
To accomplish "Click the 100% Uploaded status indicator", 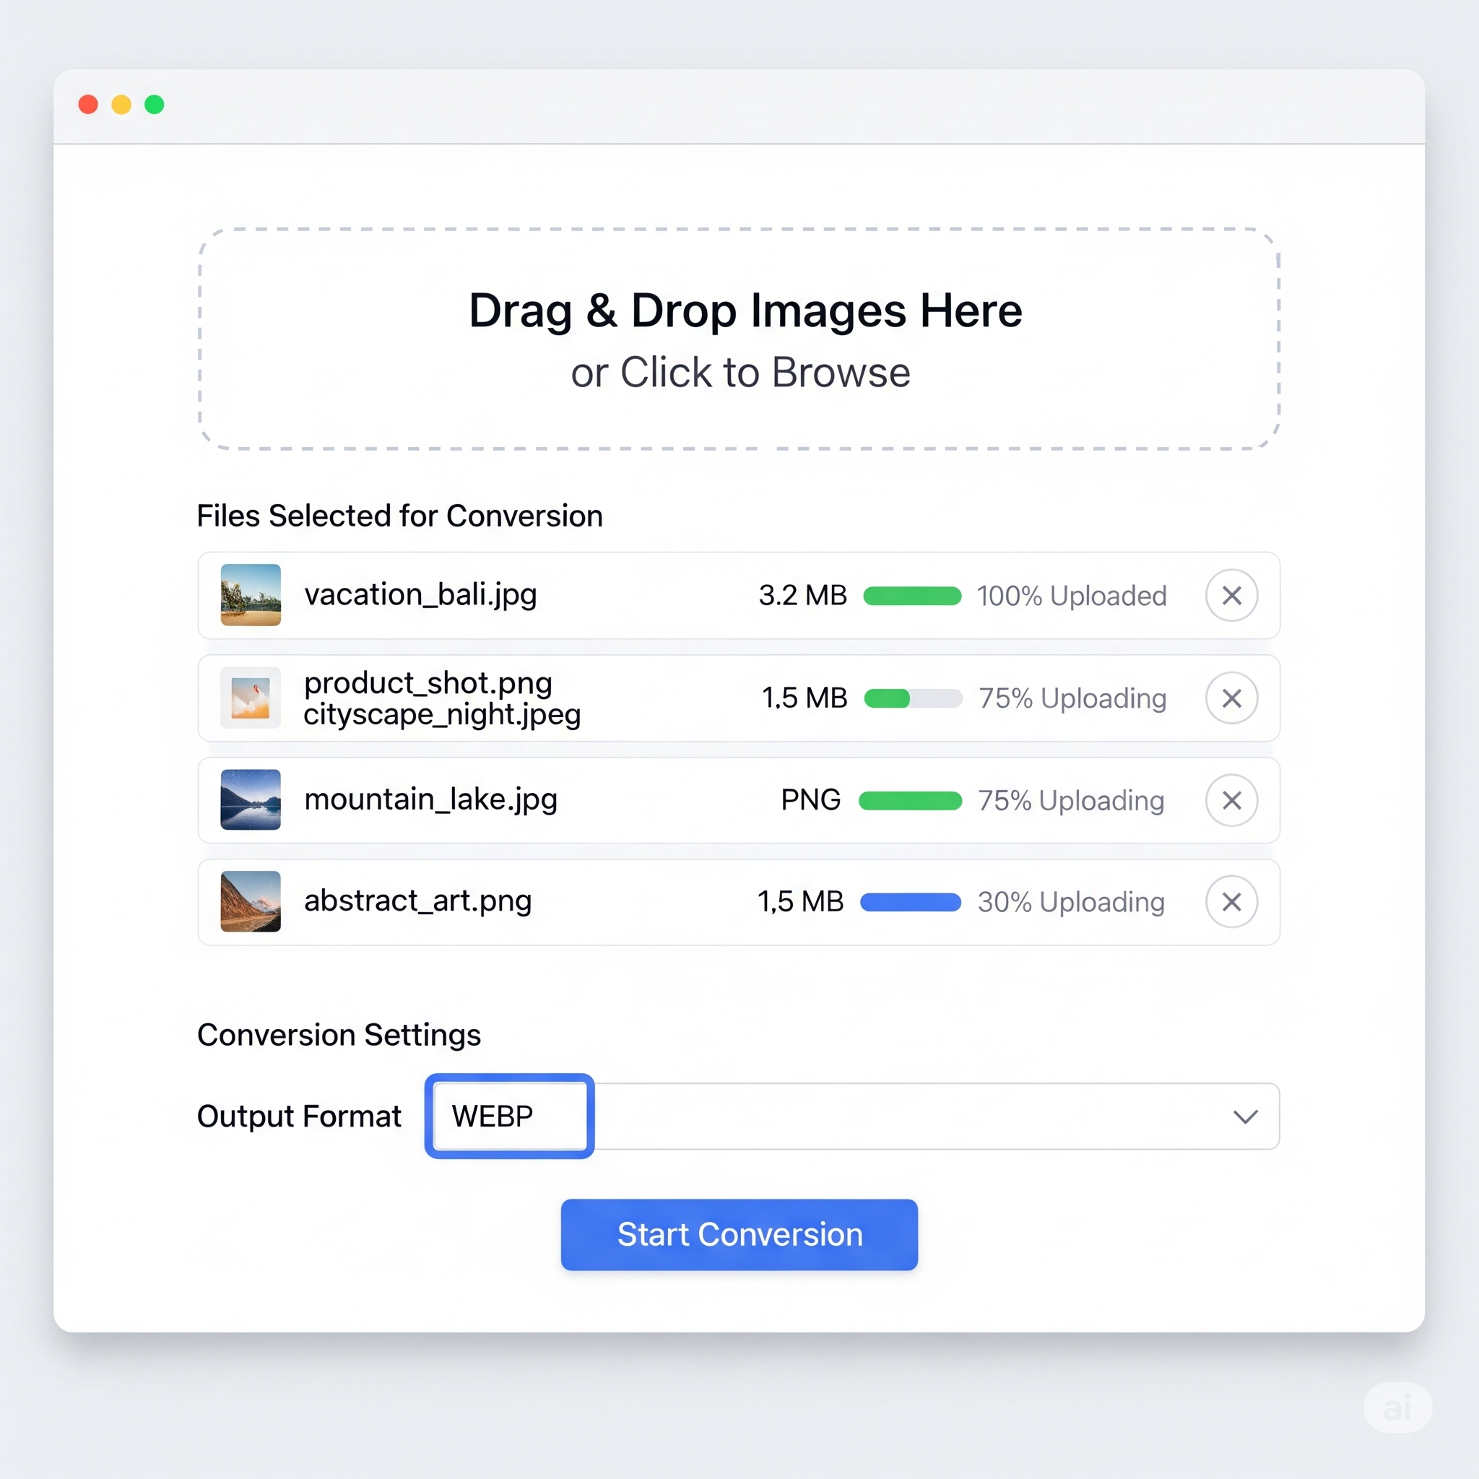I will point(1070,596).
